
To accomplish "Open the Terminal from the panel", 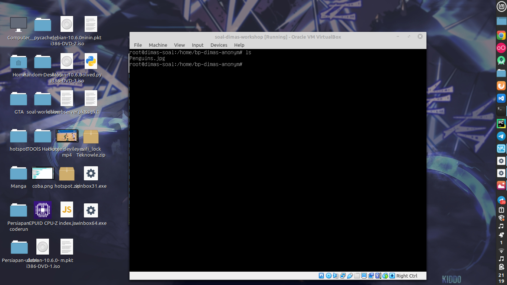I will tap(501, 111).
